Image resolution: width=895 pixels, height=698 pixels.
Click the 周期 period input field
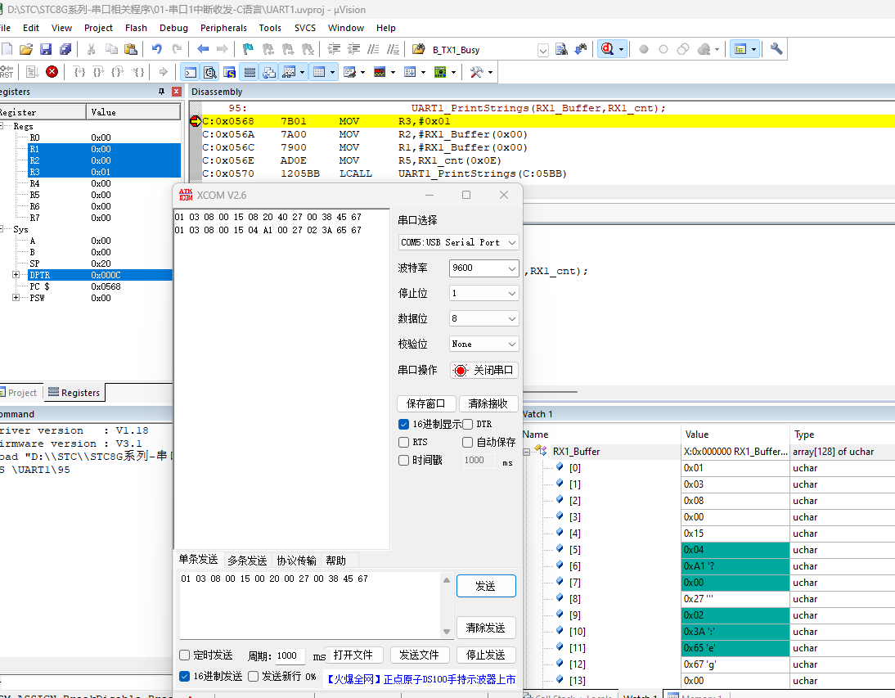290,655
